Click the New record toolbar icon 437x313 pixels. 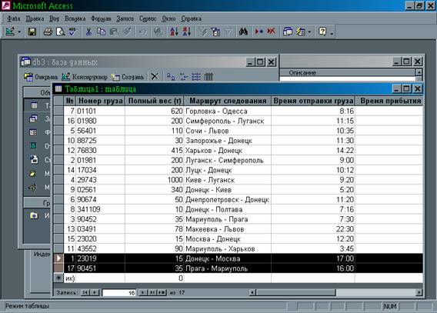coord(259,32)
